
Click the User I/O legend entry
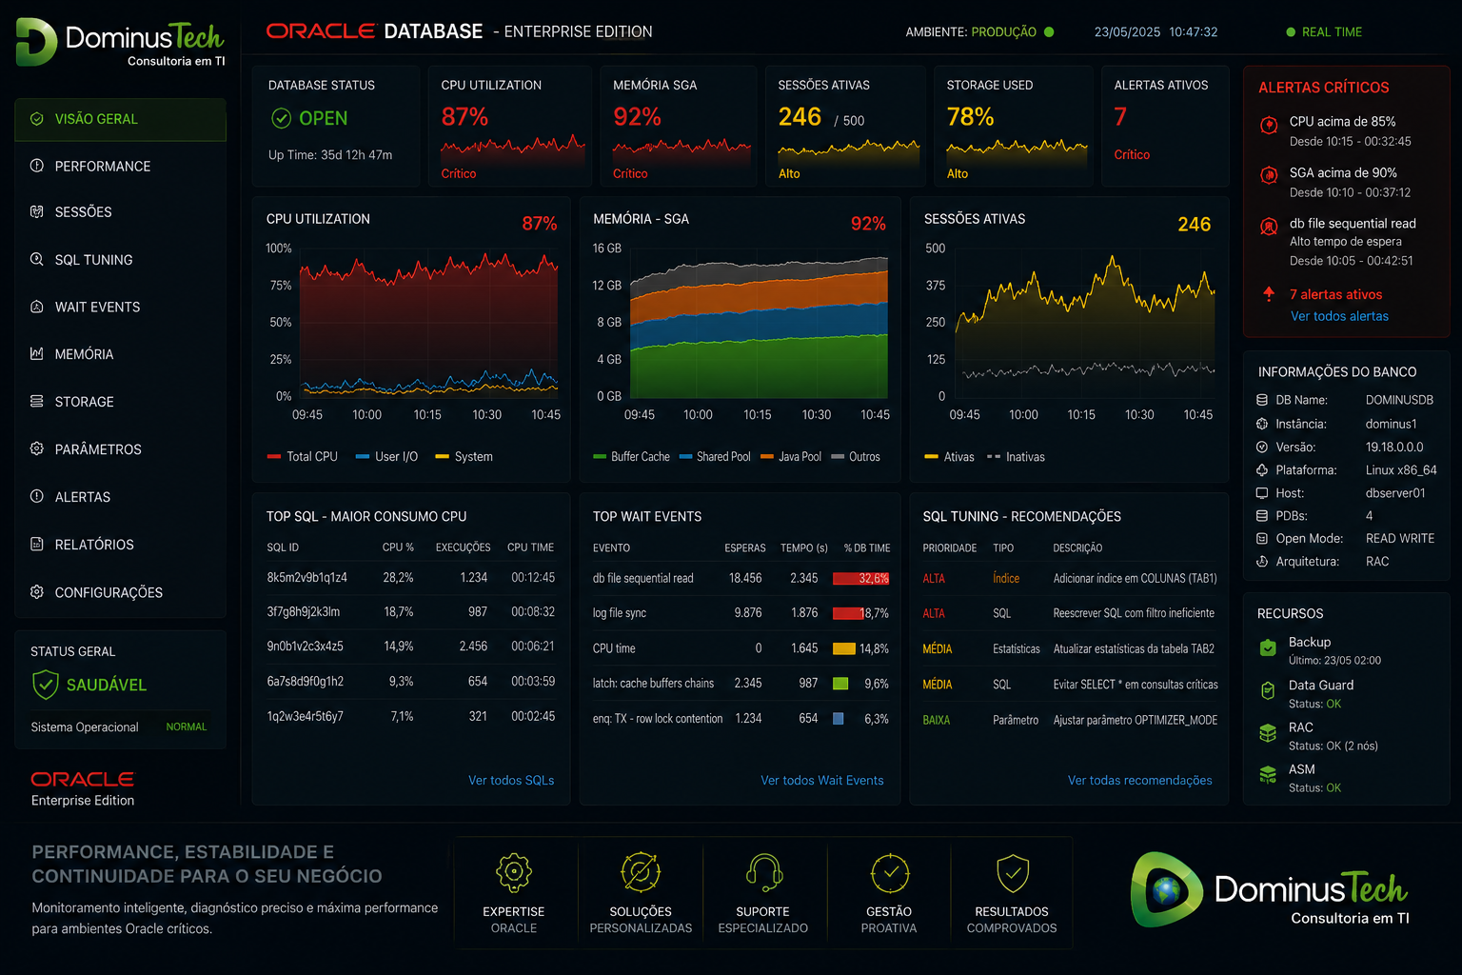386,457
